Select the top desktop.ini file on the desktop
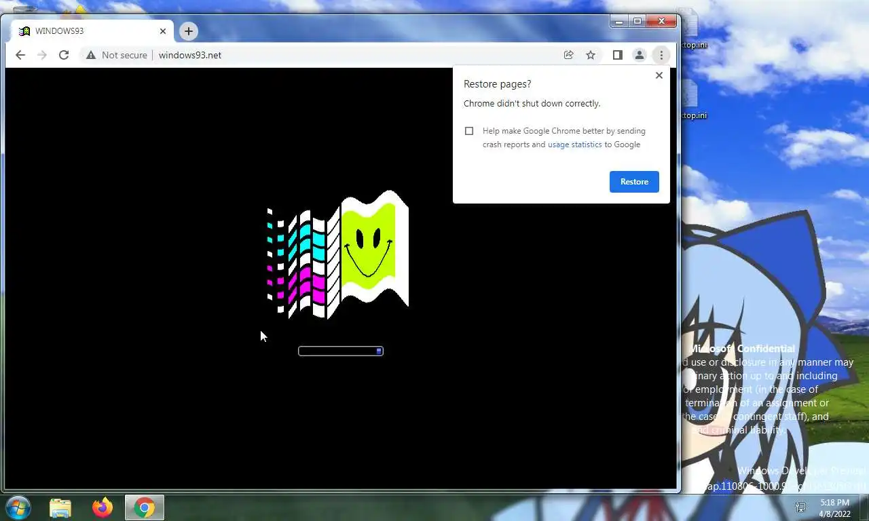Screen dimensions: 869x521 point(693,30)
